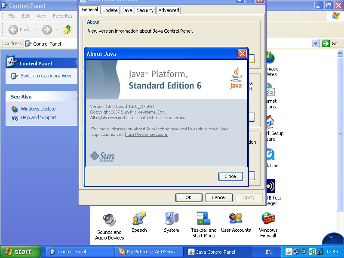Screen dimensions: 344x258
Task: Switch to the Security tab
Action: 145,10
